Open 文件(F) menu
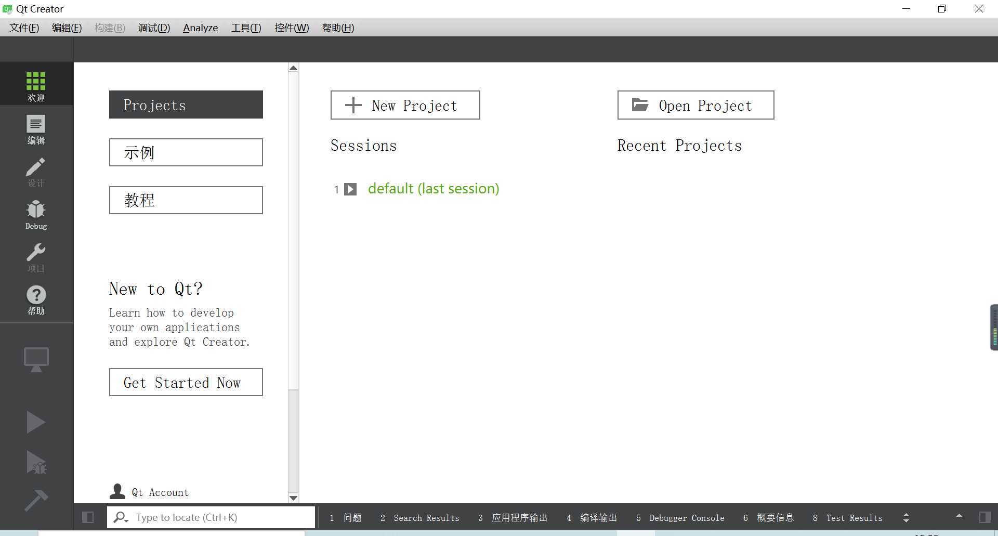 pos(24,28)
